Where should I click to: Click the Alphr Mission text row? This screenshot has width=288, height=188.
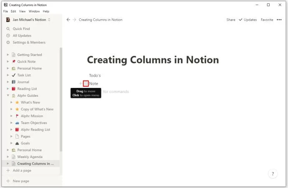tap(32, 116)
